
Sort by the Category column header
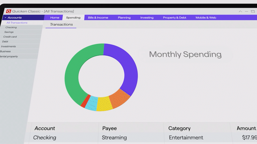point(179,128)
